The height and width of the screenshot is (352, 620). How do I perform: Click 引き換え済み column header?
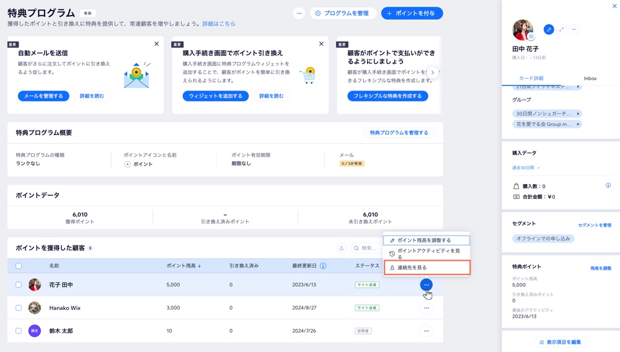tap(244, 266)
